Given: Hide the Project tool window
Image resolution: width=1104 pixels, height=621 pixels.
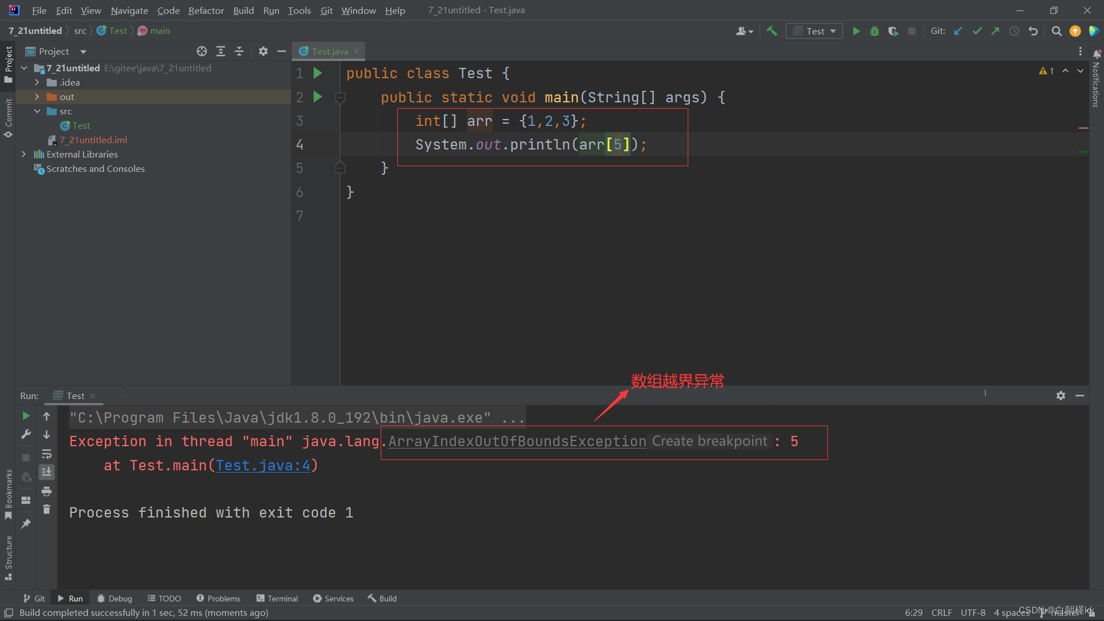Looking at the screenshot, I should coord(282,51).
